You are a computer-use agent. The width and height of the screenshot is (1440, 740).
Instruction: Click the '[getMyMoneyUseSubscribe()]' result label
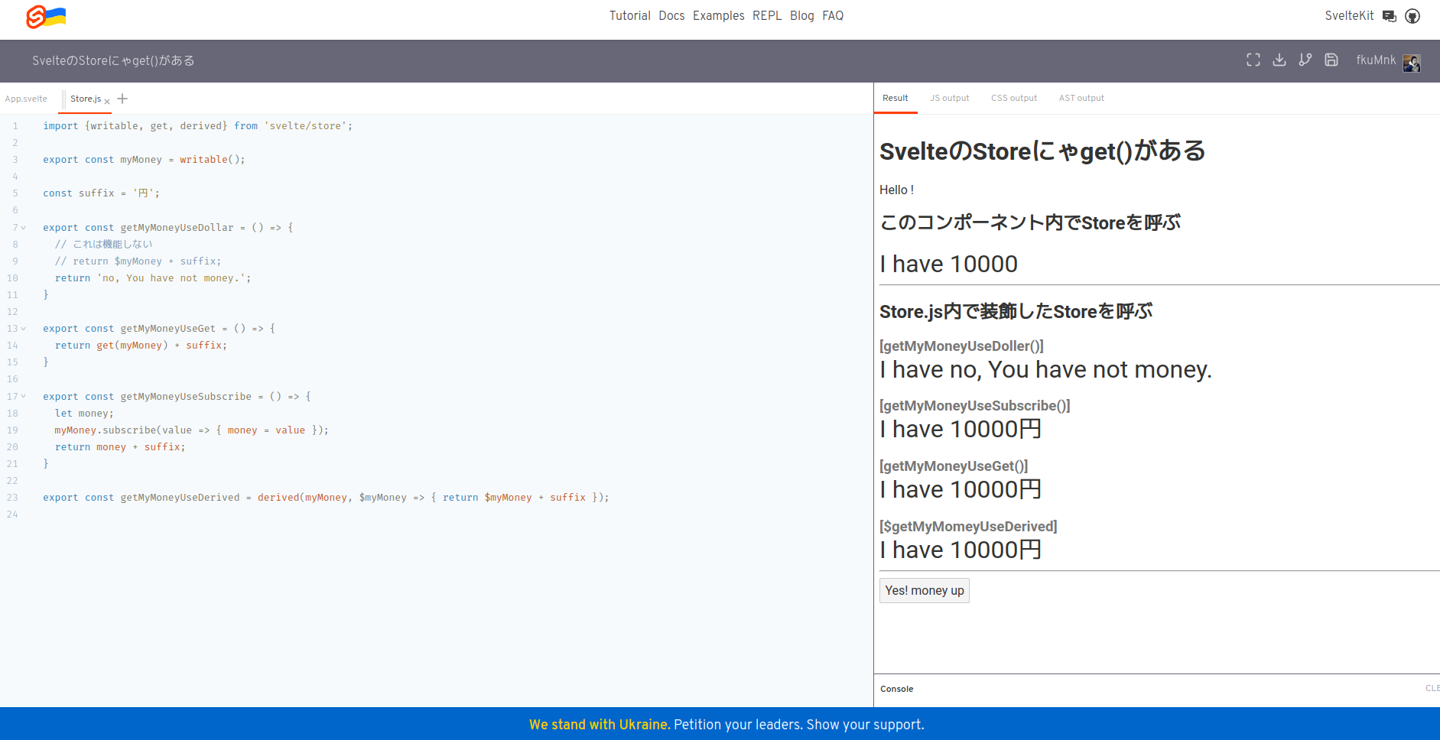tap(974, 406)
